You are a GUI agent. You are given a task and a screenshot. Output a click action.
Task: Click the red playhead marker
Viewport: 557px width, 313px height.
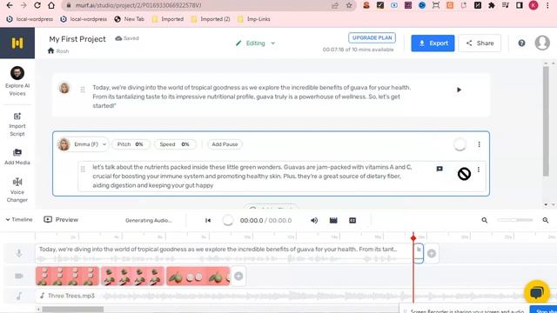coord(413,237)
